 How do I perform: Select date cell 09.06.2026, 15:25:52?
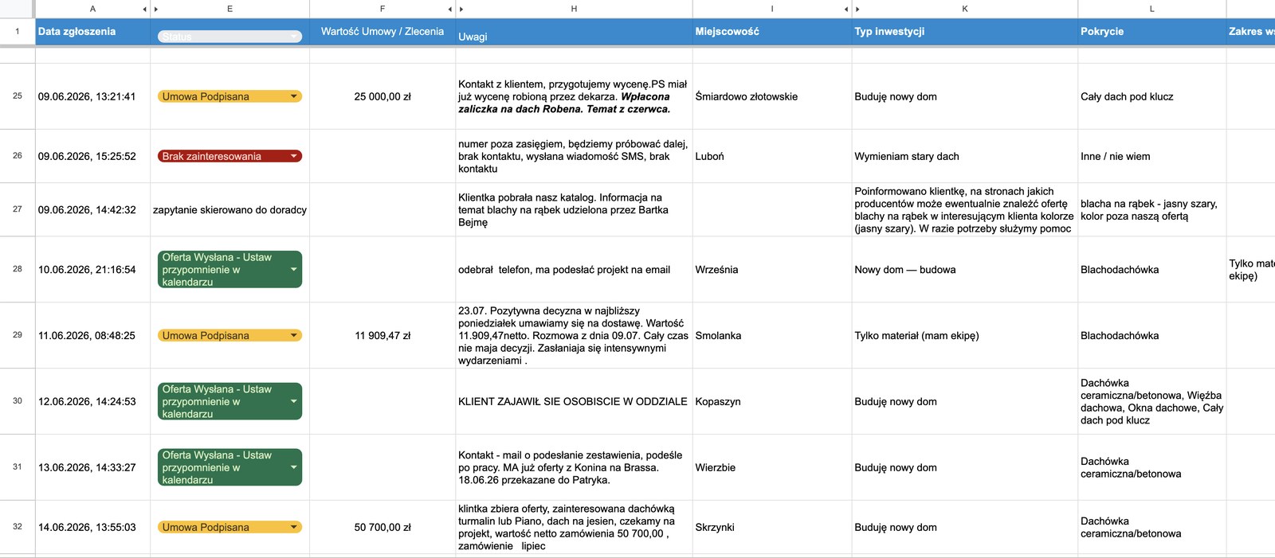pos(92,156)
